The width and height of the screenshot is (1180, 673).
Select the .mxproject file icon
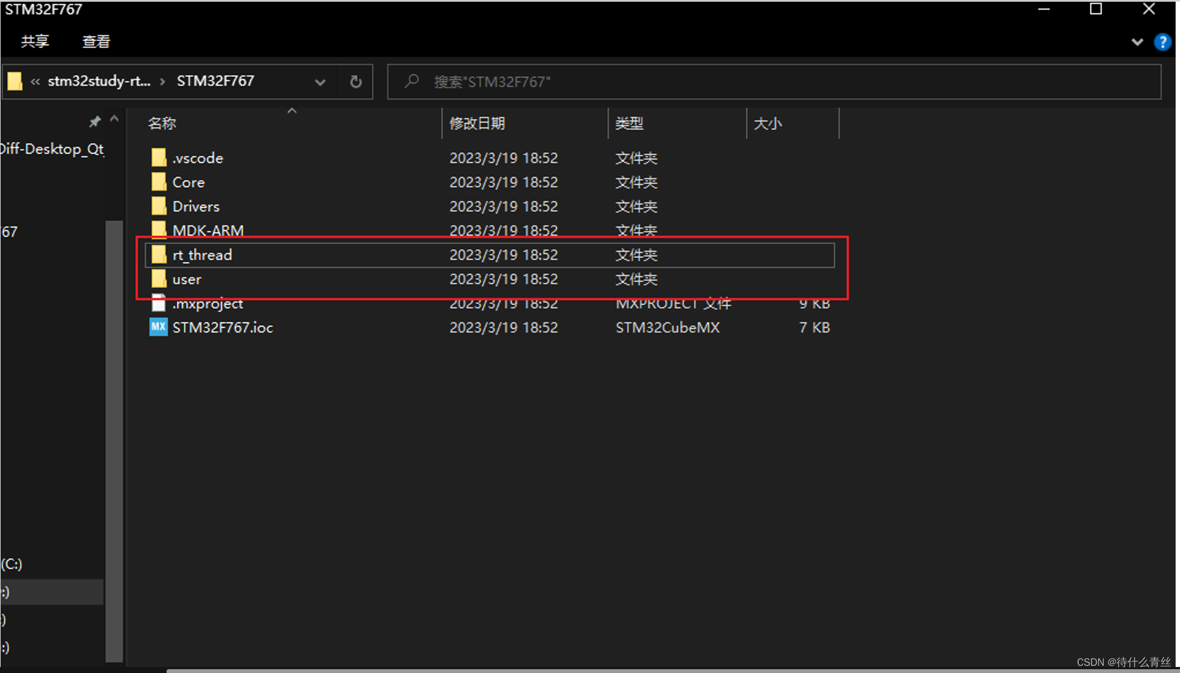coord(158,303)
